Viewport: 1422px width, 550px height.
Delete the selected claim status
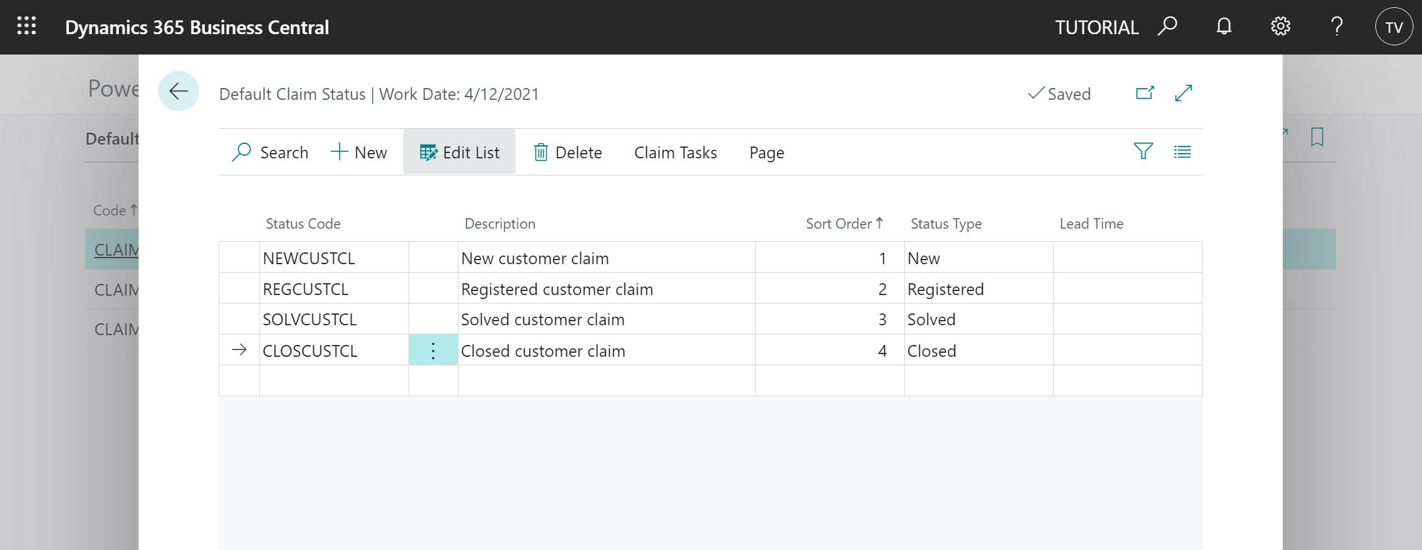[567, 152]
